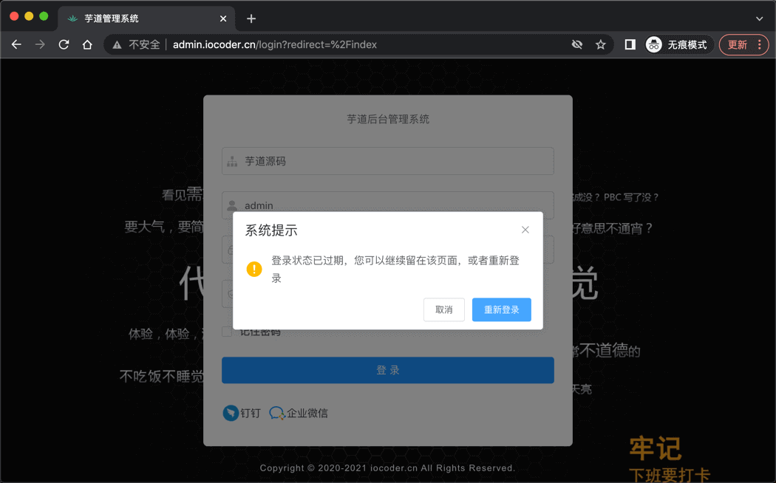
Task: Reload the login page
Action: (64, 44)
